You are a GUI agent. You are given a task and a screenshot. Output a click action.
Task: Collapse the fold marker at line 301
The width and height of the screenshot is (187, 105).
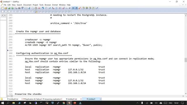point(14,56)
